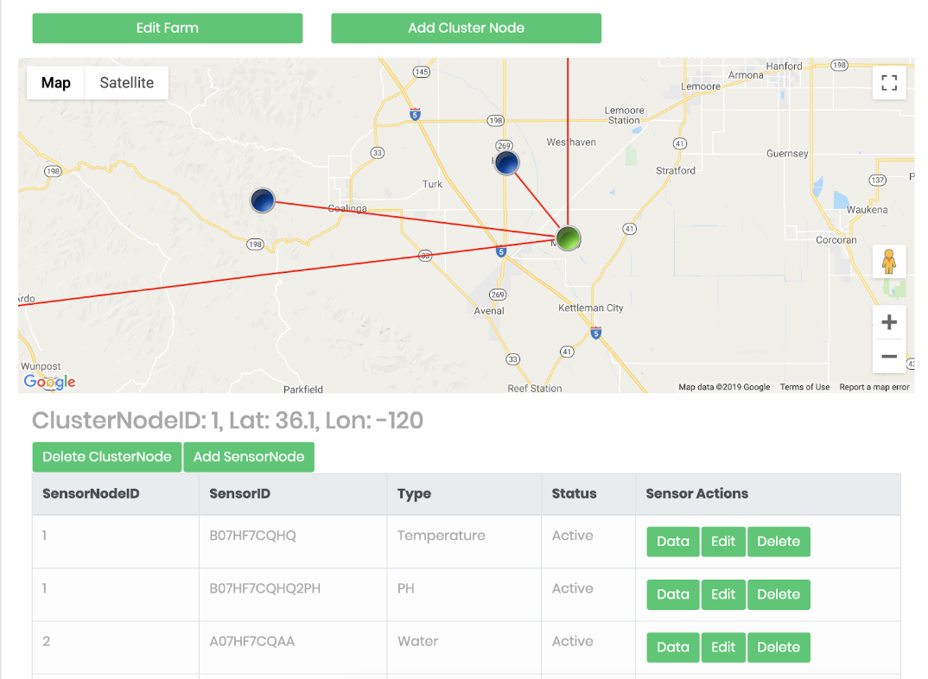This screenshot has height=679, width=928.
Task: Add a new SensorNode
Action: point(249,457)
